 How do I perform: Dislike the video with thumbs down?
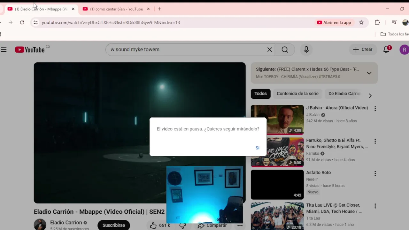tap(182, 225)
